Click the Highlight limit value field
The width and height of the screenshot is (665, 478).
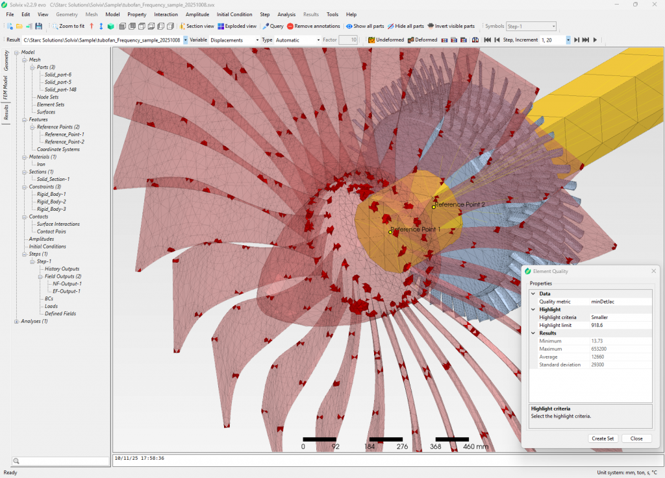point(620,325)
